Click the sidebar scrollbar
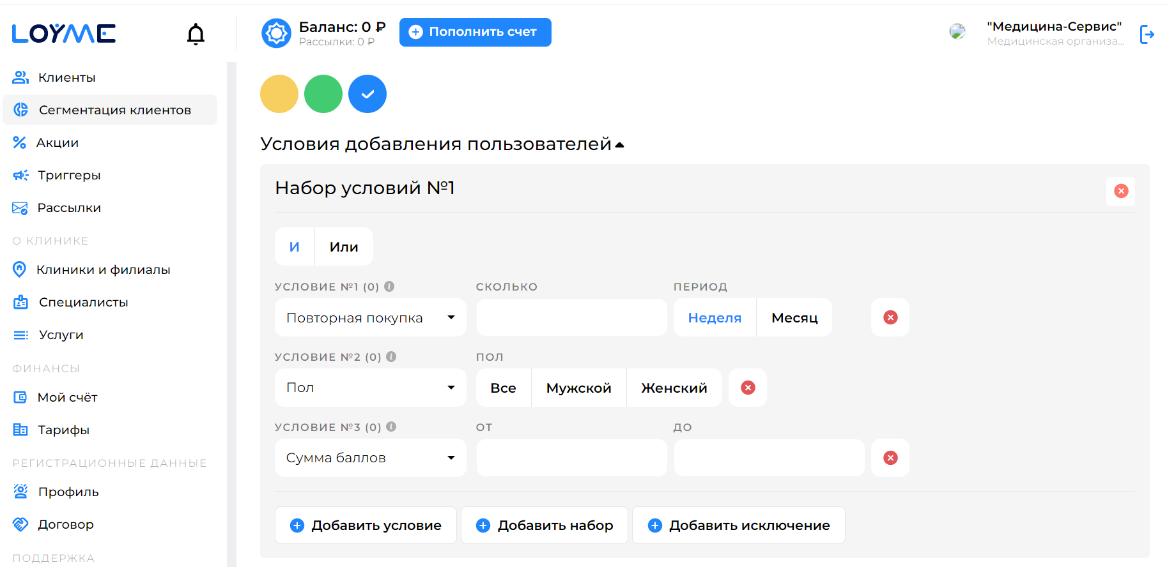The image size is (1167, 567). point(231,314)
